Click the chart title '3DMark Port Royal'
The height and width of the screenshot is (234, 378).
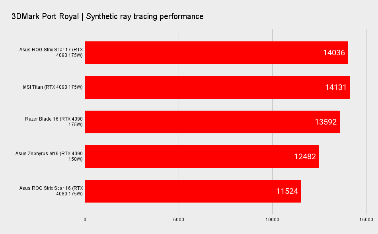45,16
